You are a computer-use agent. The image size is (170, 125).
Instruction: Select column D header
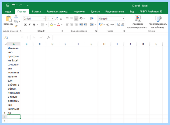(52, 44)
